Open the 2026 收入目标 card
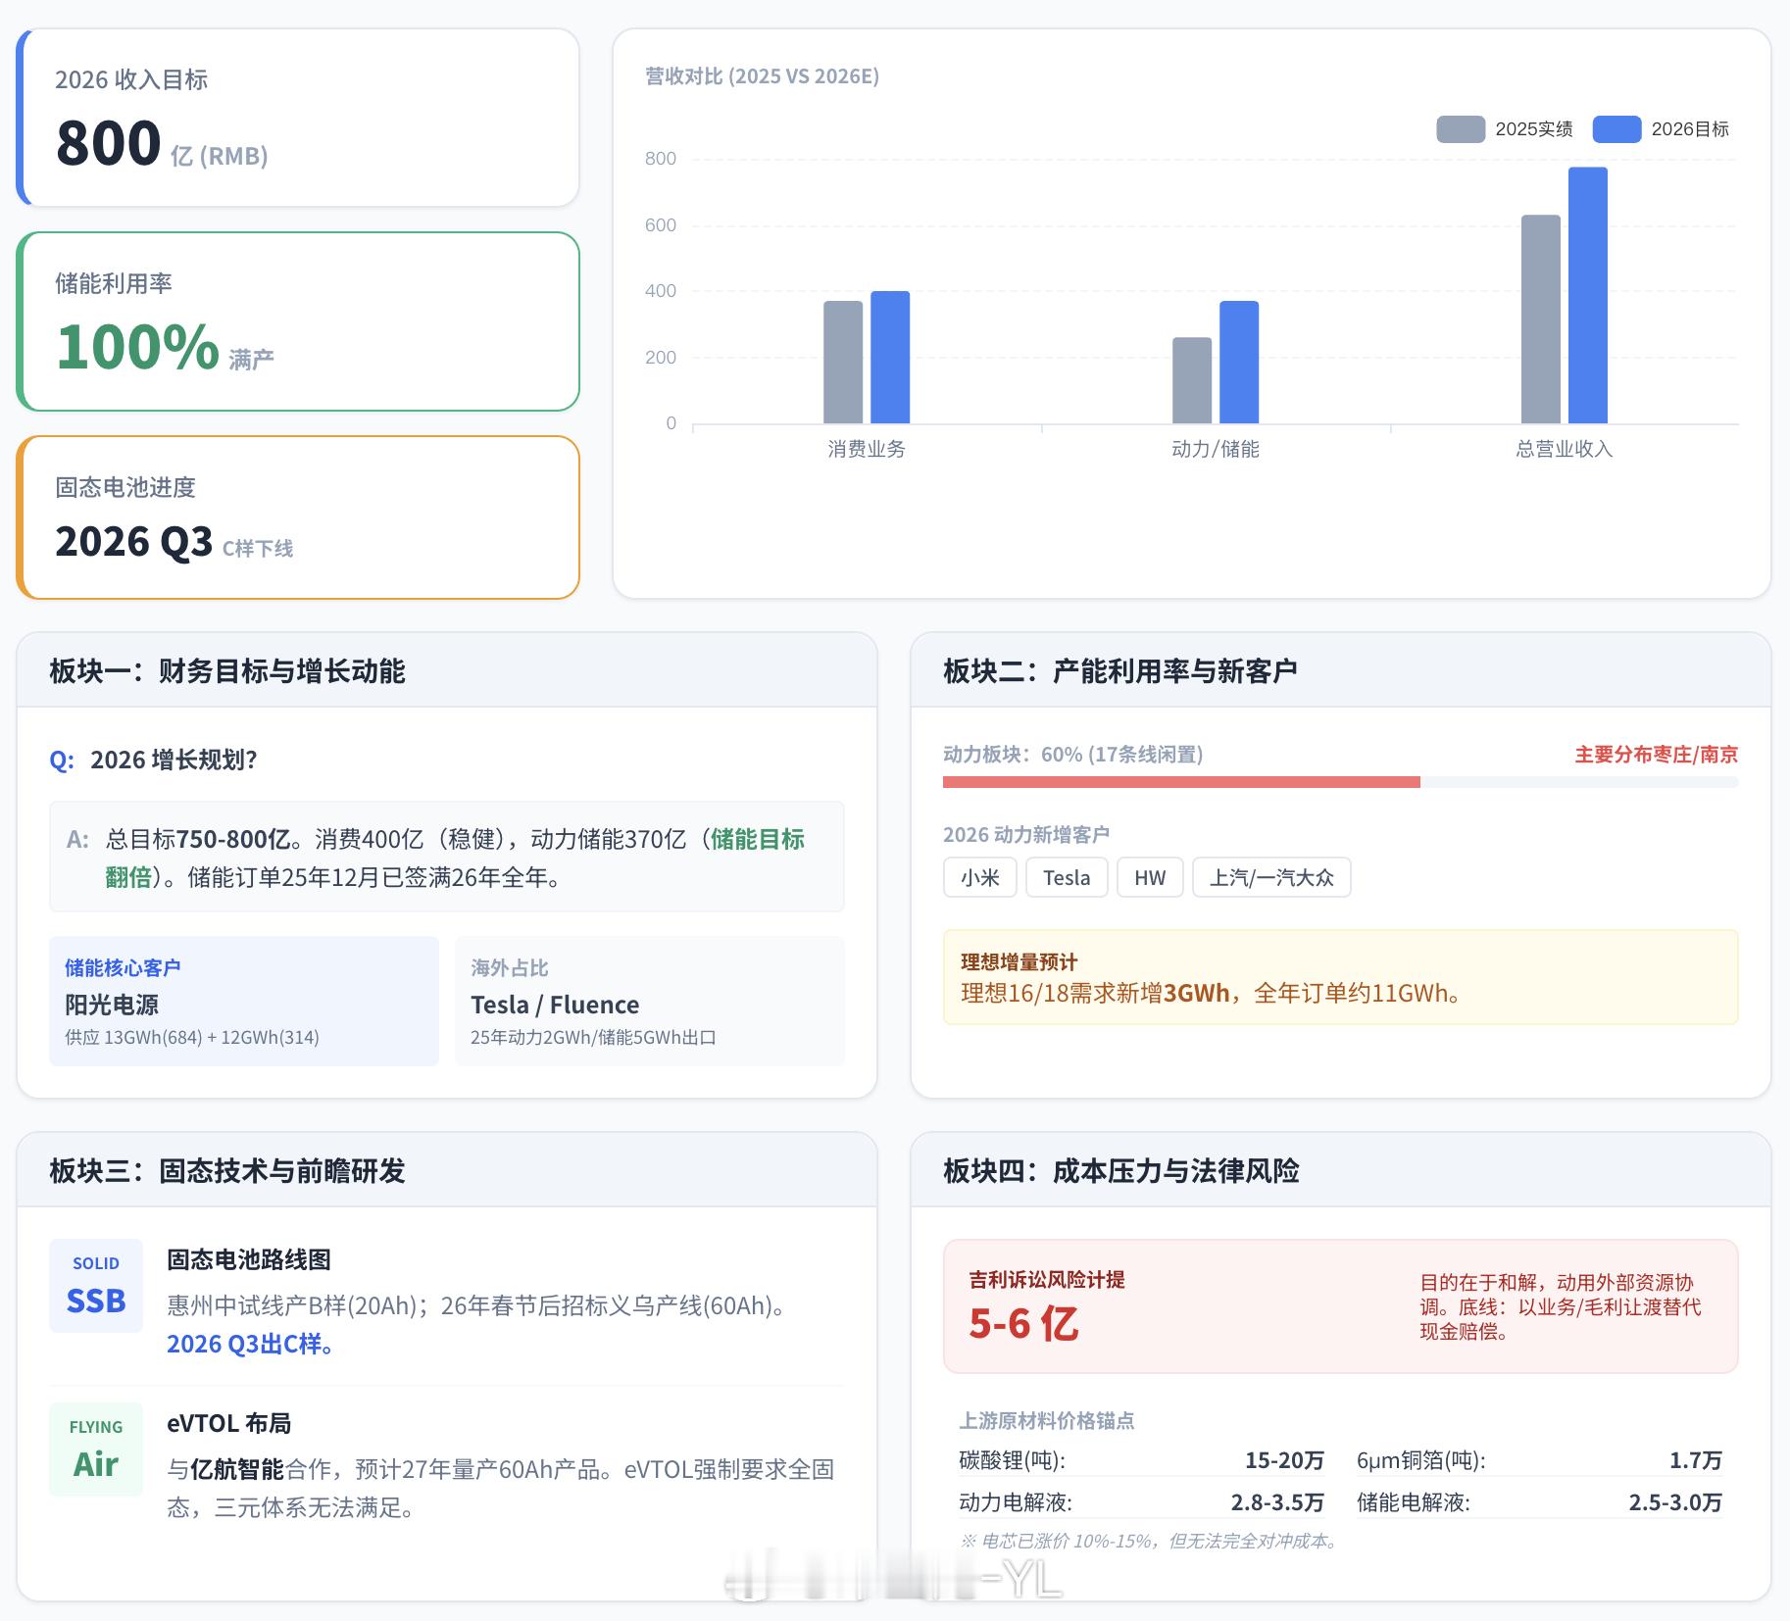 (x=298, y=118)
